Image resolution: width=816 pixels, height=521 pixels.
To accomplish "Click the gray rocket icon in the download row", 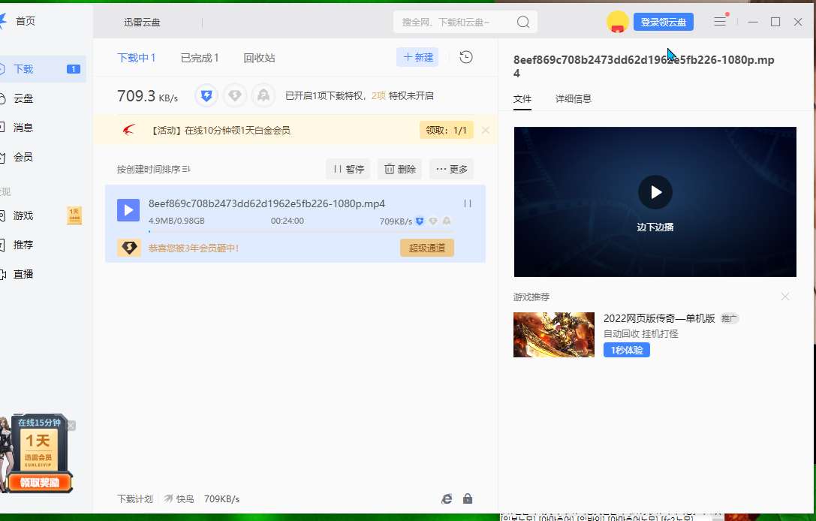I will 447,221.
